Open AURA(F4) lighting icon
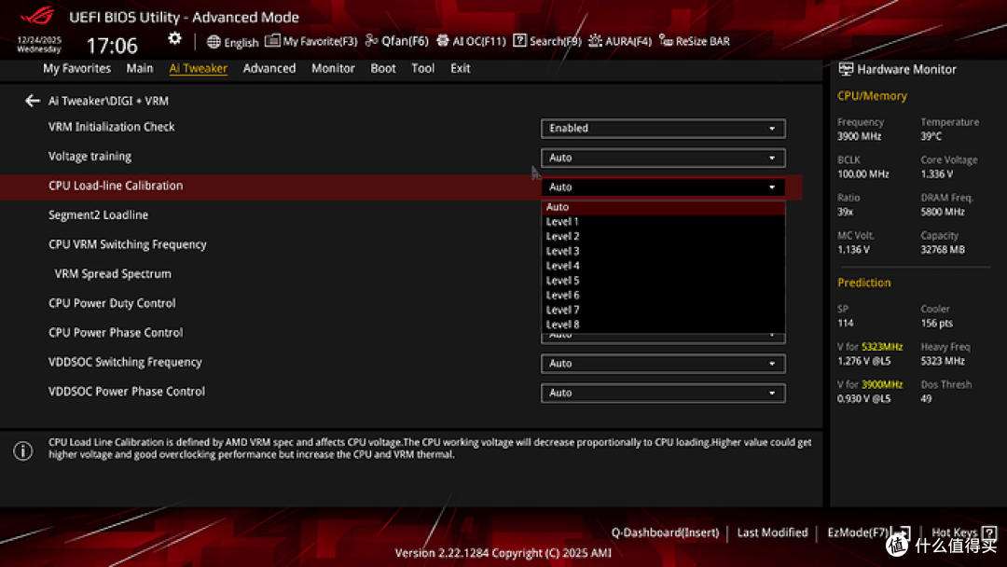The height and width of the screenshot is (567, 1007). pyautogui.click(x=595, y=40)
